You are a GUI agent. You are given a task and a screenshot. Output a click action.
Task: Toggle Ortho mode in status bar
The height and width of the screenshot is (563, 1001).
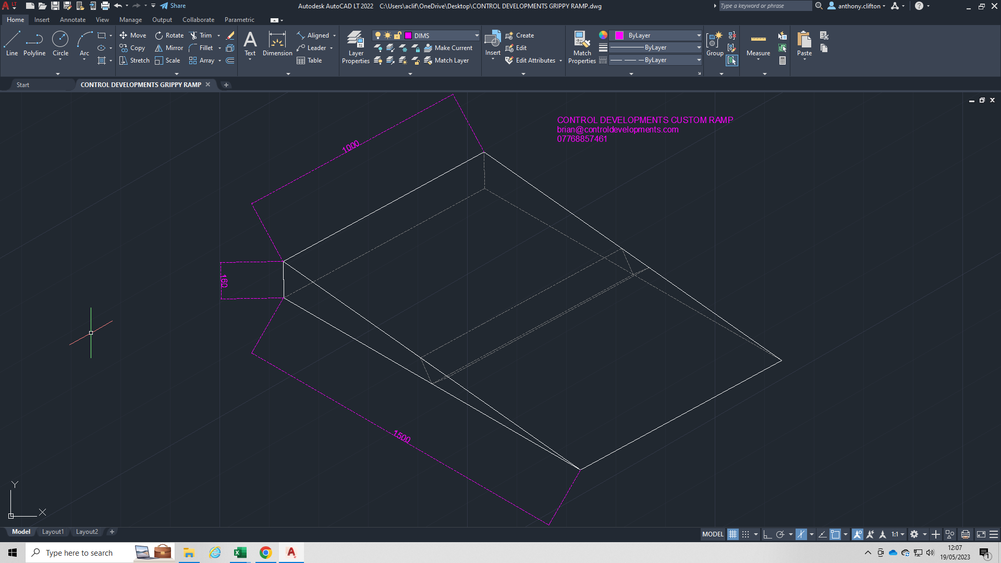[767, 534]
